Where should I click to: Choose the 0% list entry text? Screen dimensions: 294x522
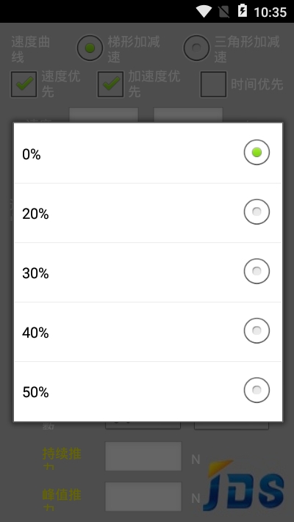coord(32,154)
